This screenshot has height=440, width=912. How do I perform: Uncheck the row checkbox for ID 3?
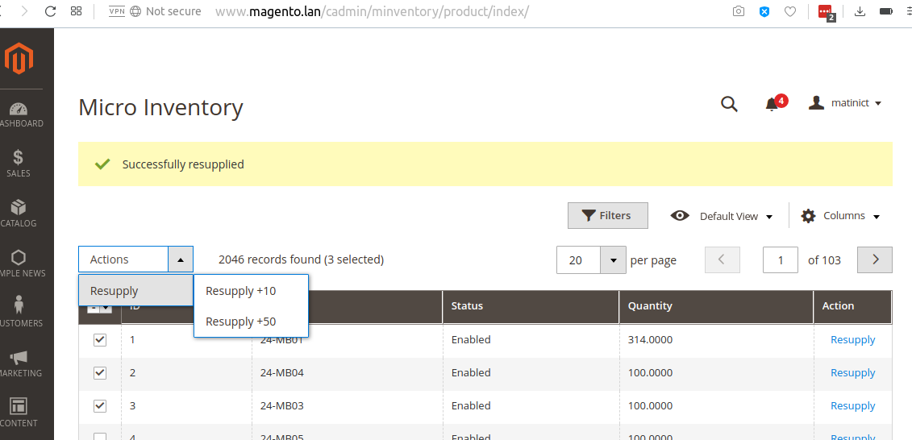point(100,406)
